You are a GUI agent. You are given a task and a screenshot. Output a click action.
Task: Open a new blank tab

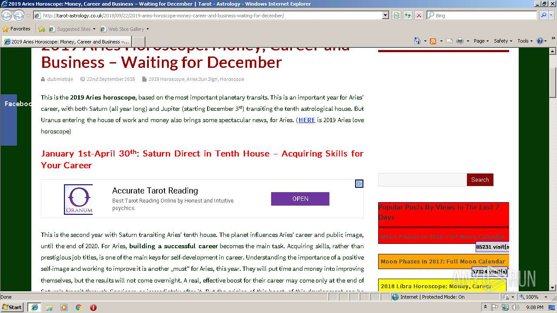[x=138, y=42]
